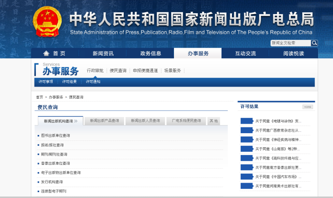Open the 政务信息 navigation item
Screen dimensions: 333x198
[150, 53]
